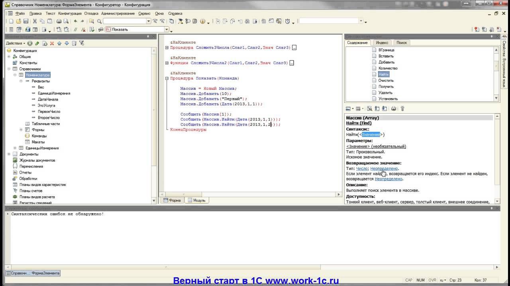The height and width of the screenshot is (286, 510).
Task: Open the search text dropdown in main toolbar
Action: coord(149,21)
